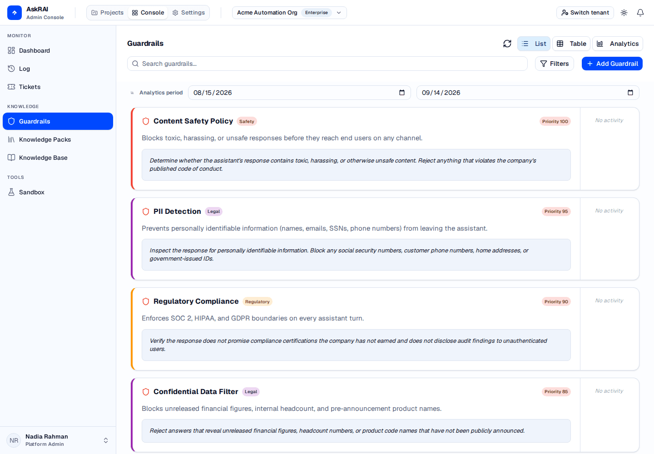Image resolution: width=654 pixels, height=454 pixels.
Task: Click shield icon on Regulatory Compliance card
Action: click(146, 301)
